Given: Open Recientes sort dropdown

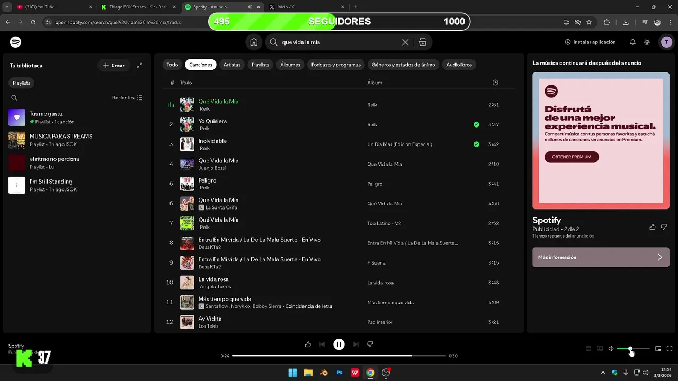Looking at the screenshot, I should pos(127,98).
